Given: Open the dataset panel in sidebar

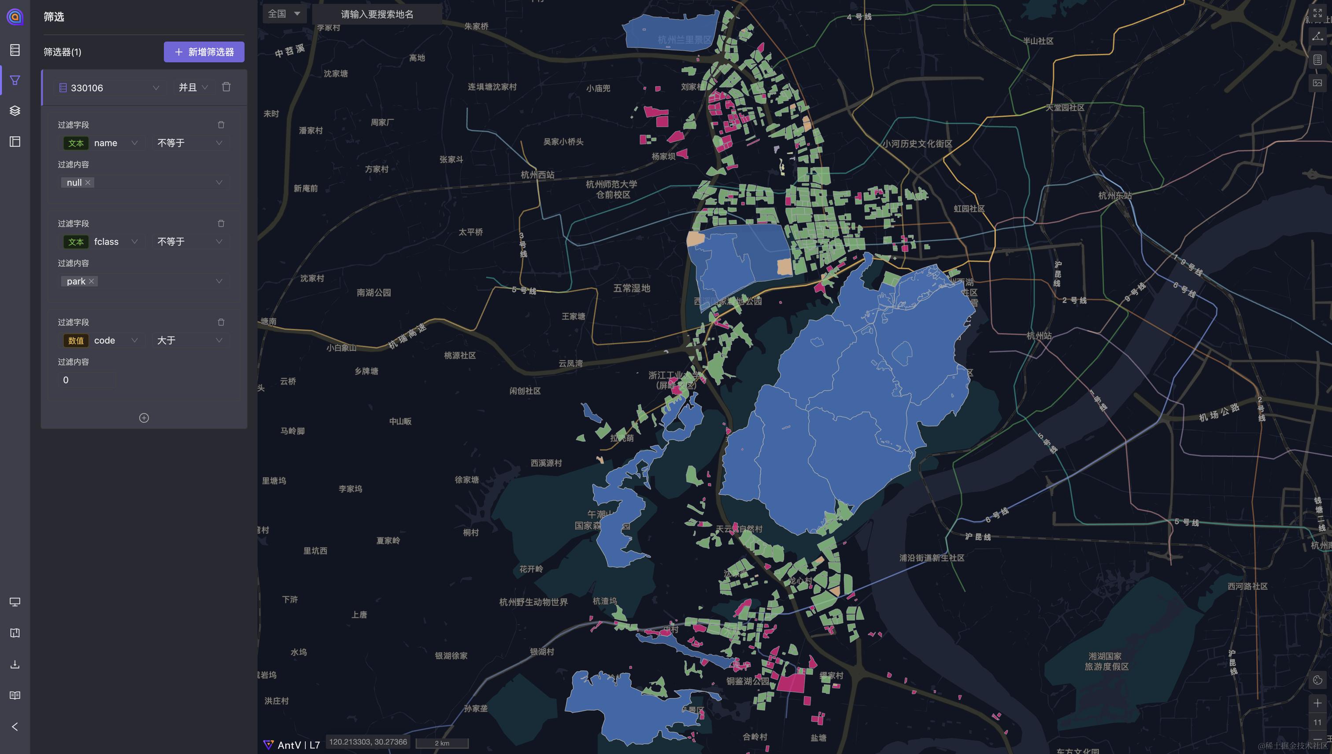Looking at the screenshot, I should pyautogui.click(x=15, y=50).
